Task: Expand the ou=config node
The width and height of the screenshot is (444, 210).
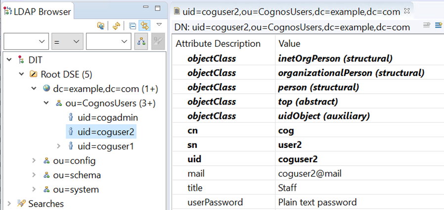Action: (x=34, y=161)
